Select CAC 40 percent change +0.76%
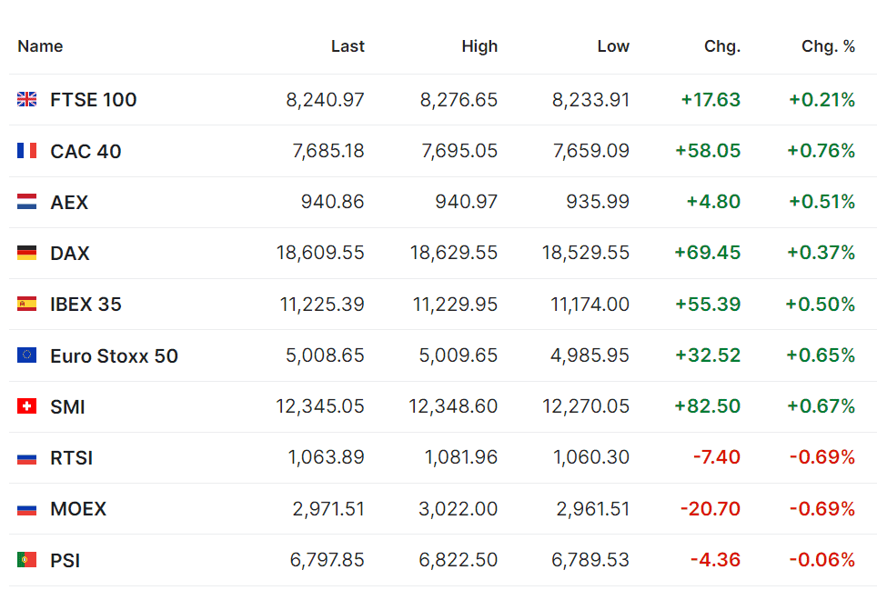877x590 pixels. click(x=822, y=151)
